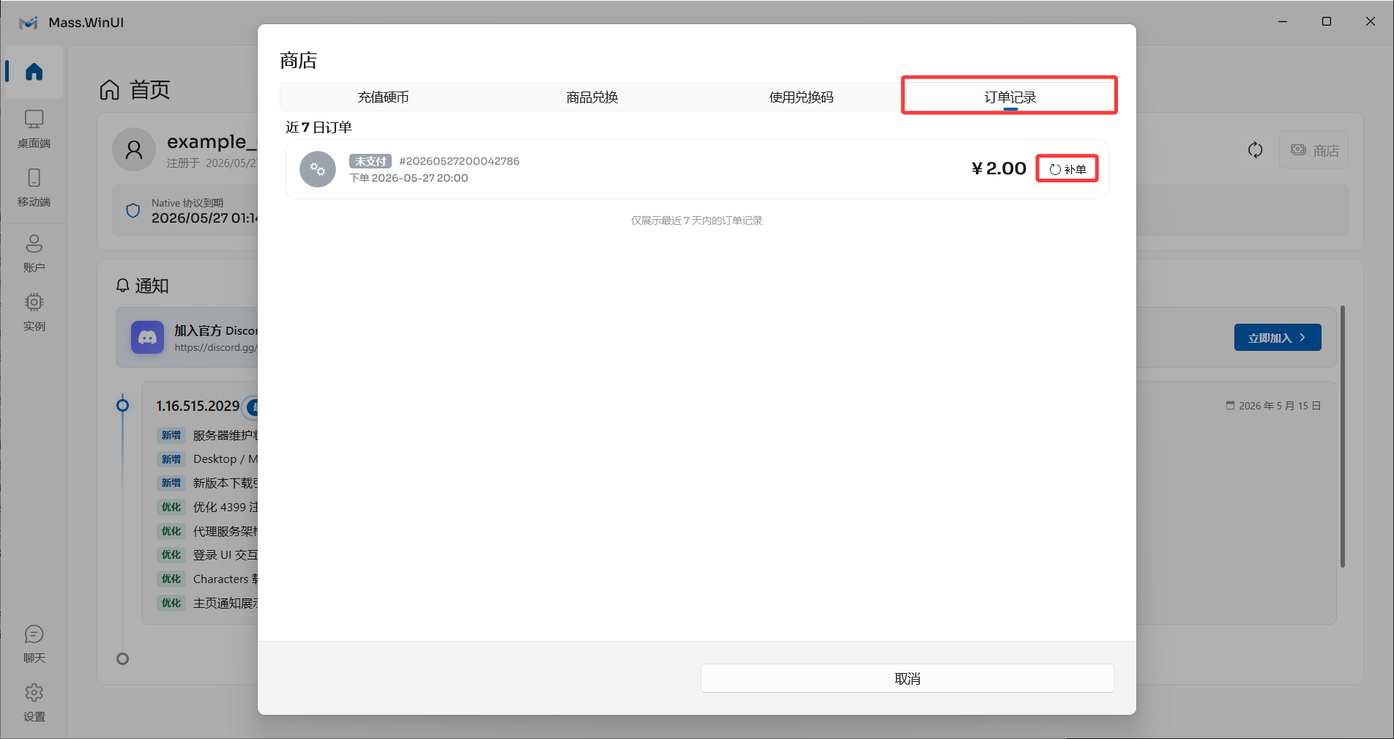1394x739 pixels.
Task: Go to 桌面端 desktop sidebar icon
Action: pyautogui.click(x=34, y=128)
